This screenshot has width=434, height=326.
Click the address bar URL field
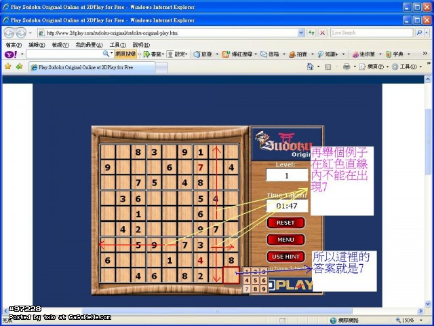pos(167,33)
